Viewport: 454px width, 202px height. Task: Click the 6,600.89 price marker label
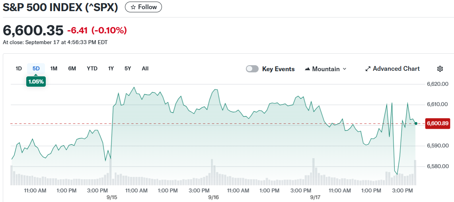tap(438, 124)
